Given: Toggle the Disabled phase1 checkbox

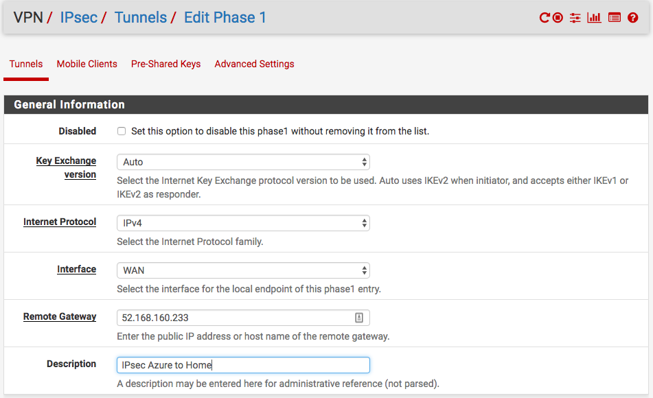Looking at the screenshot, I should coord(121,131).
